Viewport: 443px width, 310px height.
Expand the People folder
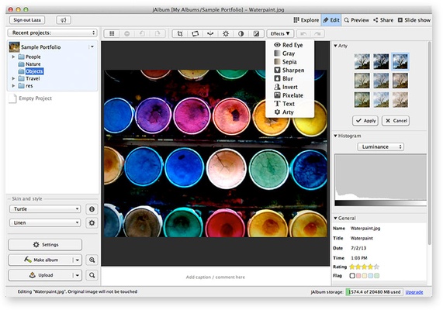[13, 57]
